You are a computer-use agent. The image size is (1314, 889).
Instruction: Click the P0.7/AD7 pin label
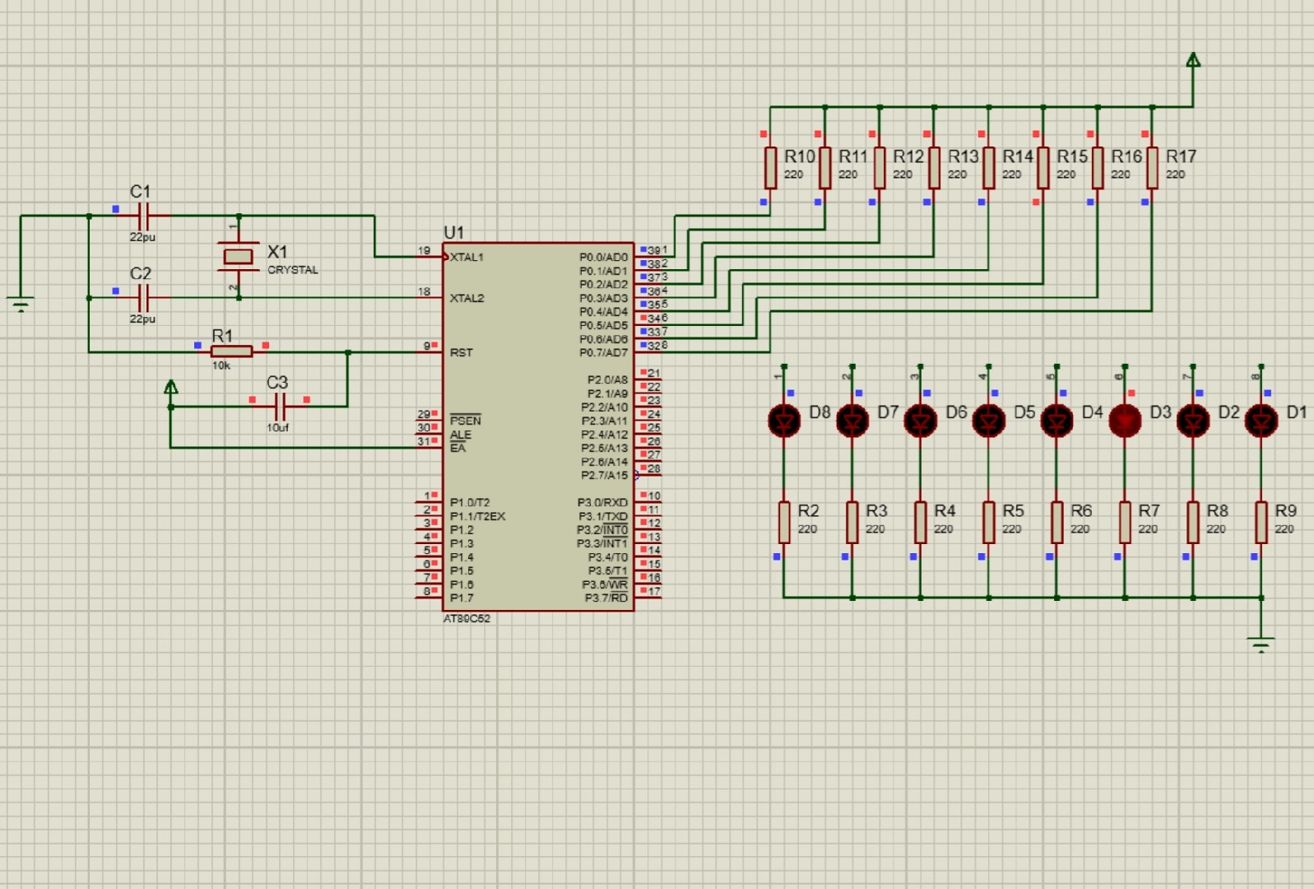pyautogui.click(x=603, y=352)
